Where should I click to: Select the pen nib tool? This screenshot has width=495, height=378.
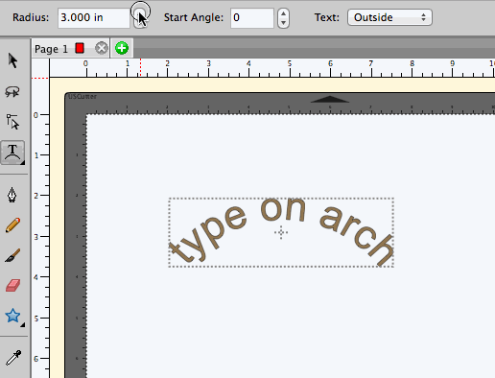point(12,195)
